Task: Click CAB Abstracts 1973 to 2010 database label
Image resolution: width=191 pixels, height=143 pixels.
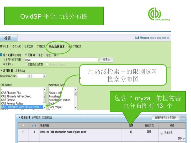Action: click(152, 38)
